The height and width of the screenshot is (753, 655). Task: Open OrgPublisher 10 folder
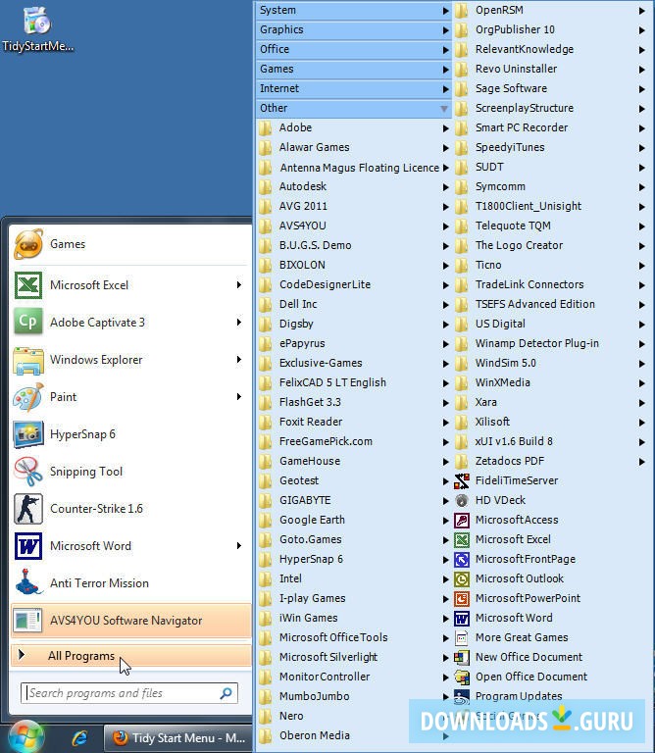(x=550, y=30)
